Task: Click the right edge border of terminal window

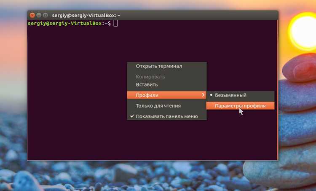Action: (x=278, y=90)
